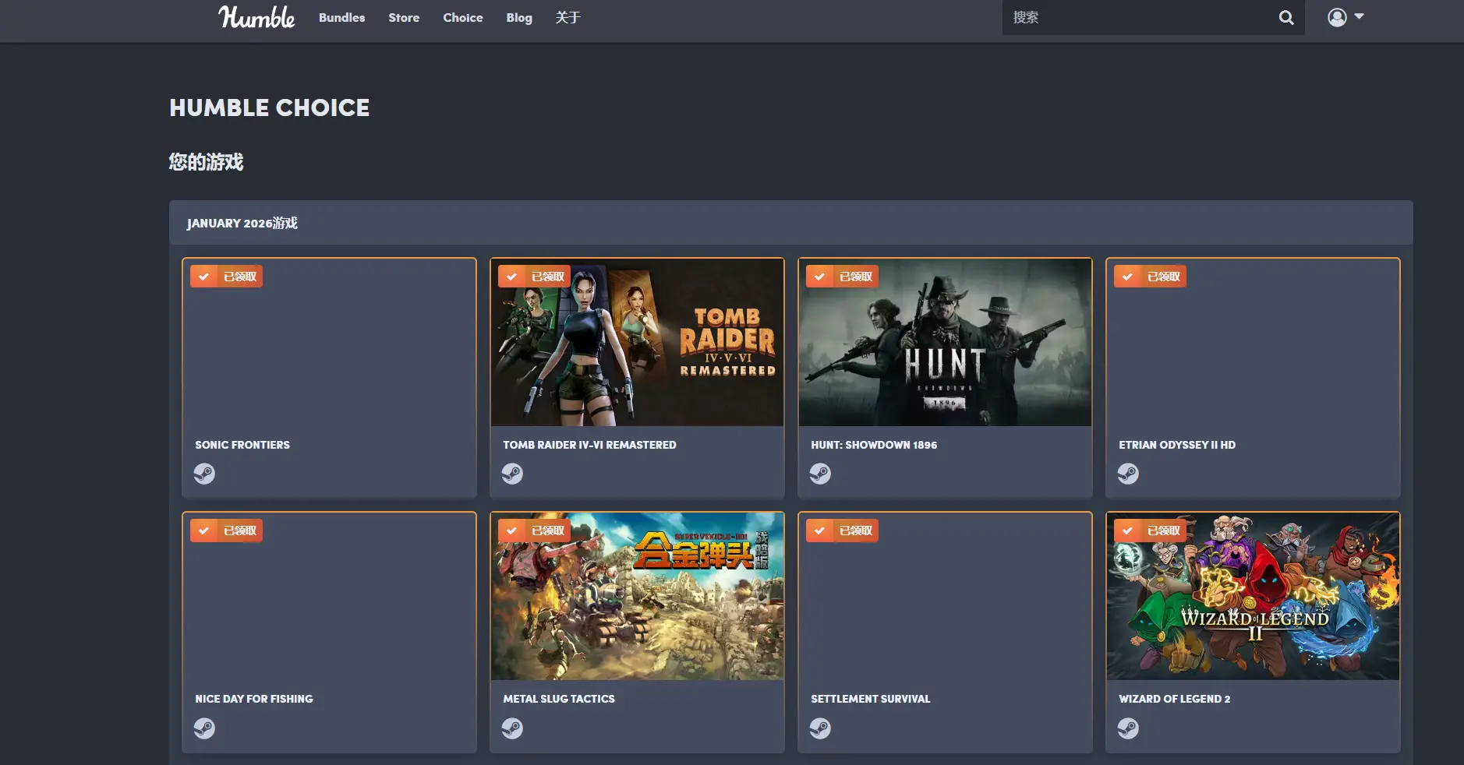Image resolution: width=1464 pixels, height=765 pixels.
Task: Open the user account dropdown menu
Action: pyautogui.click(x=1346, y=17)
